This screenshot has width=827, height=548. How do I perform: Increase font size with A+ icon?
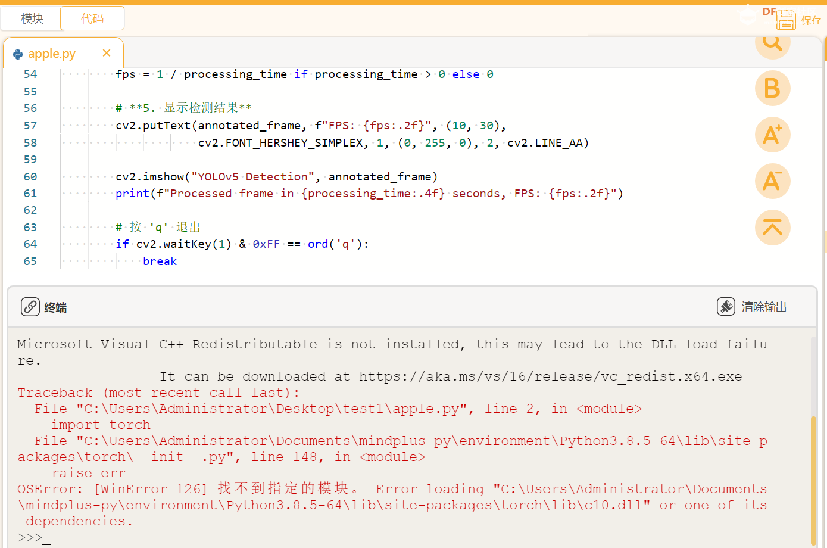point(772,135)
